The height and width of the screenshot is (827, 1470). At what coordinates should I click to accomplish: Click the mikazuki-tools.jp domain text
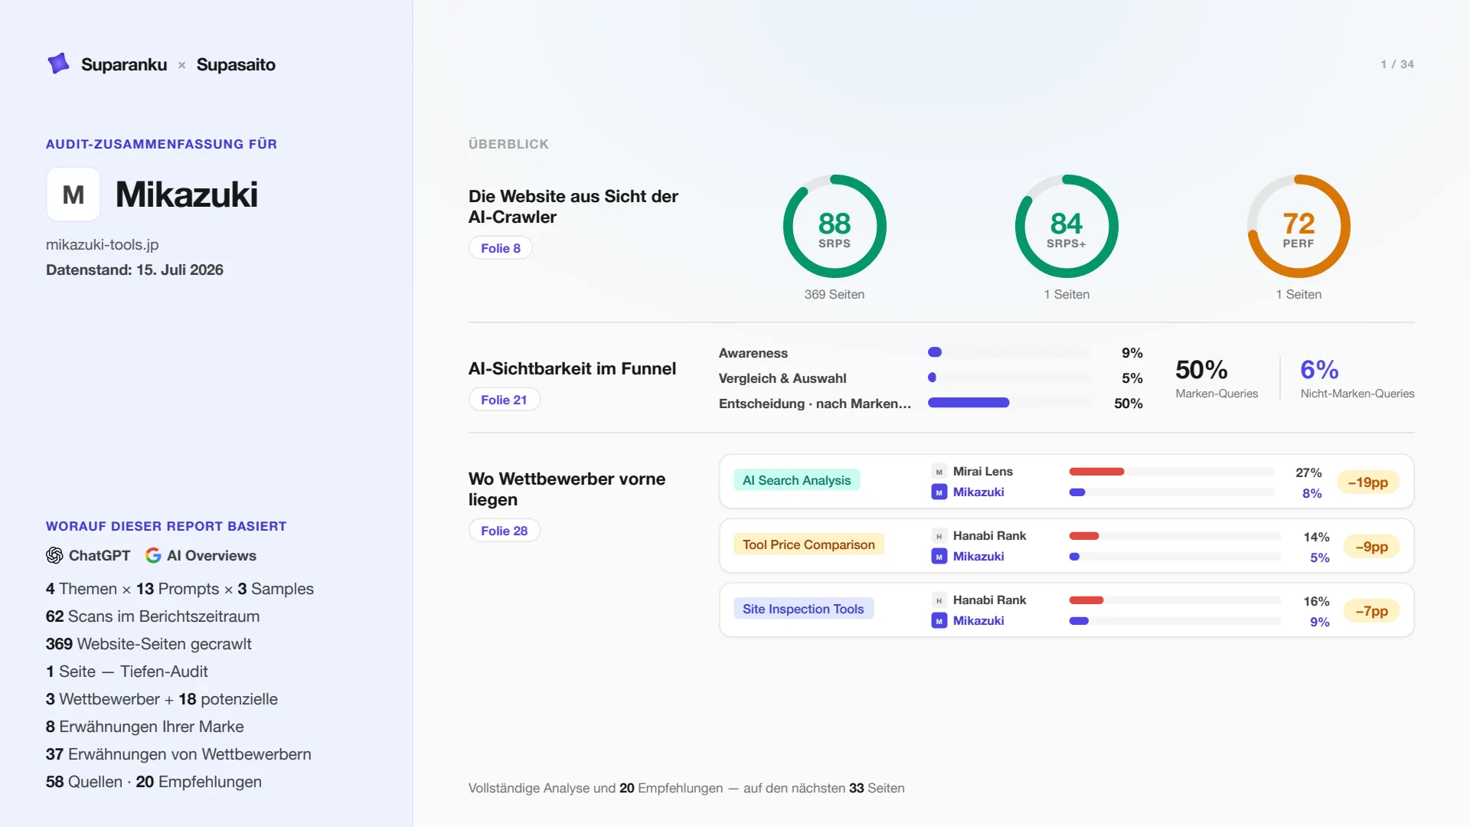[x=103, y=245]
